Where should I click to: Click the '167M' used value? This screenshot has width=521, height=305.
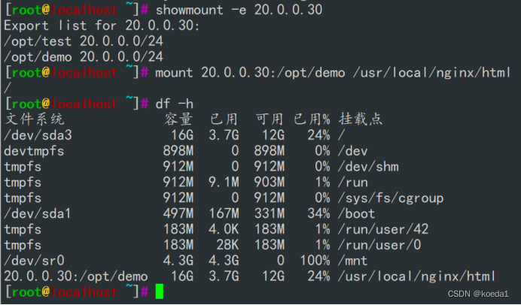[224, 214]
